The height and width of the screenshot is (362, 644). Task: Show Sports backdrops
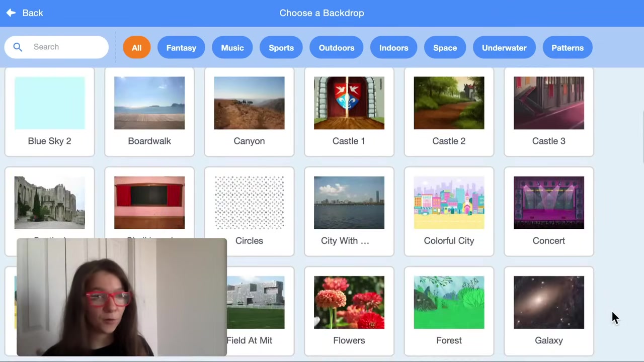(x=281, y=48)
